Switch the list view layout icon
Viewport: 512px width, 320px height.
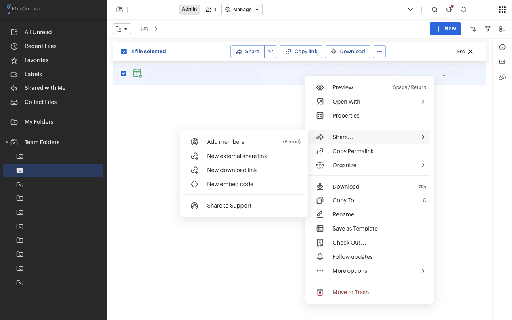click(x=502, y=29)
